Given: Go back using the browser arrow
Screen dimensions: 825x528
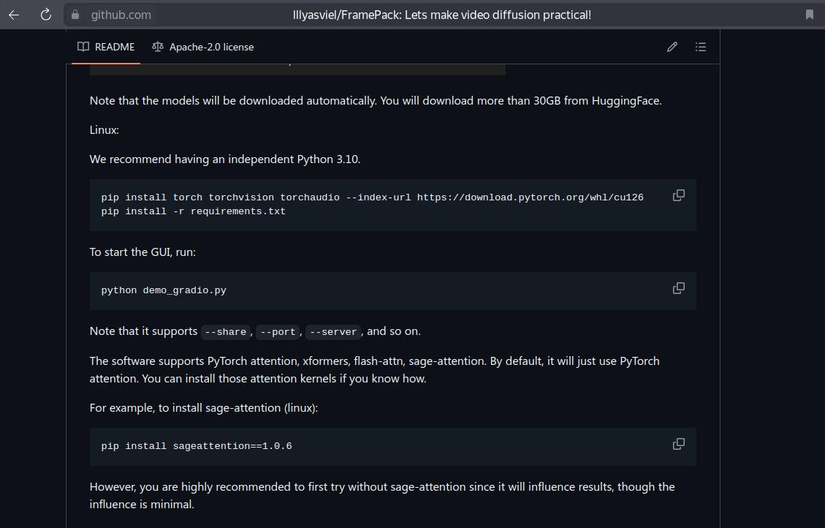Looking at the screenshot, I should coord(14,15).
